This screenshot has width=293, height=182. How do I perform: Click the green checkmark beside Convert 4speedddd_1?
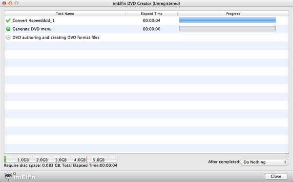click(8, 20)
